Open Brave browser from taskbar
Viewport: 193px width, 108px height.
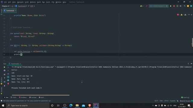[90, 105]
